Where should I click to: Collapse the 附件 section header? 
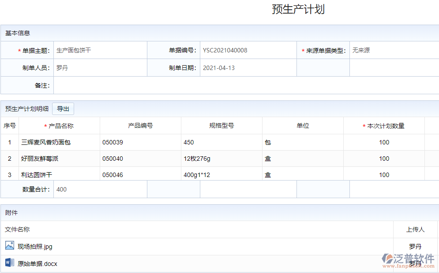(x=9, y=213)
